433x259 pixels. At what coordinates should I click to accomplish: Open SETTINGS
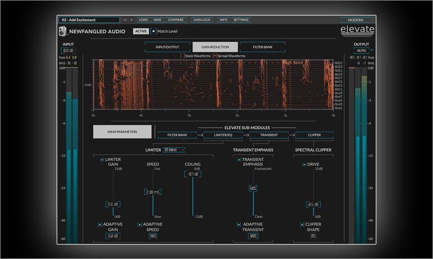241,20
